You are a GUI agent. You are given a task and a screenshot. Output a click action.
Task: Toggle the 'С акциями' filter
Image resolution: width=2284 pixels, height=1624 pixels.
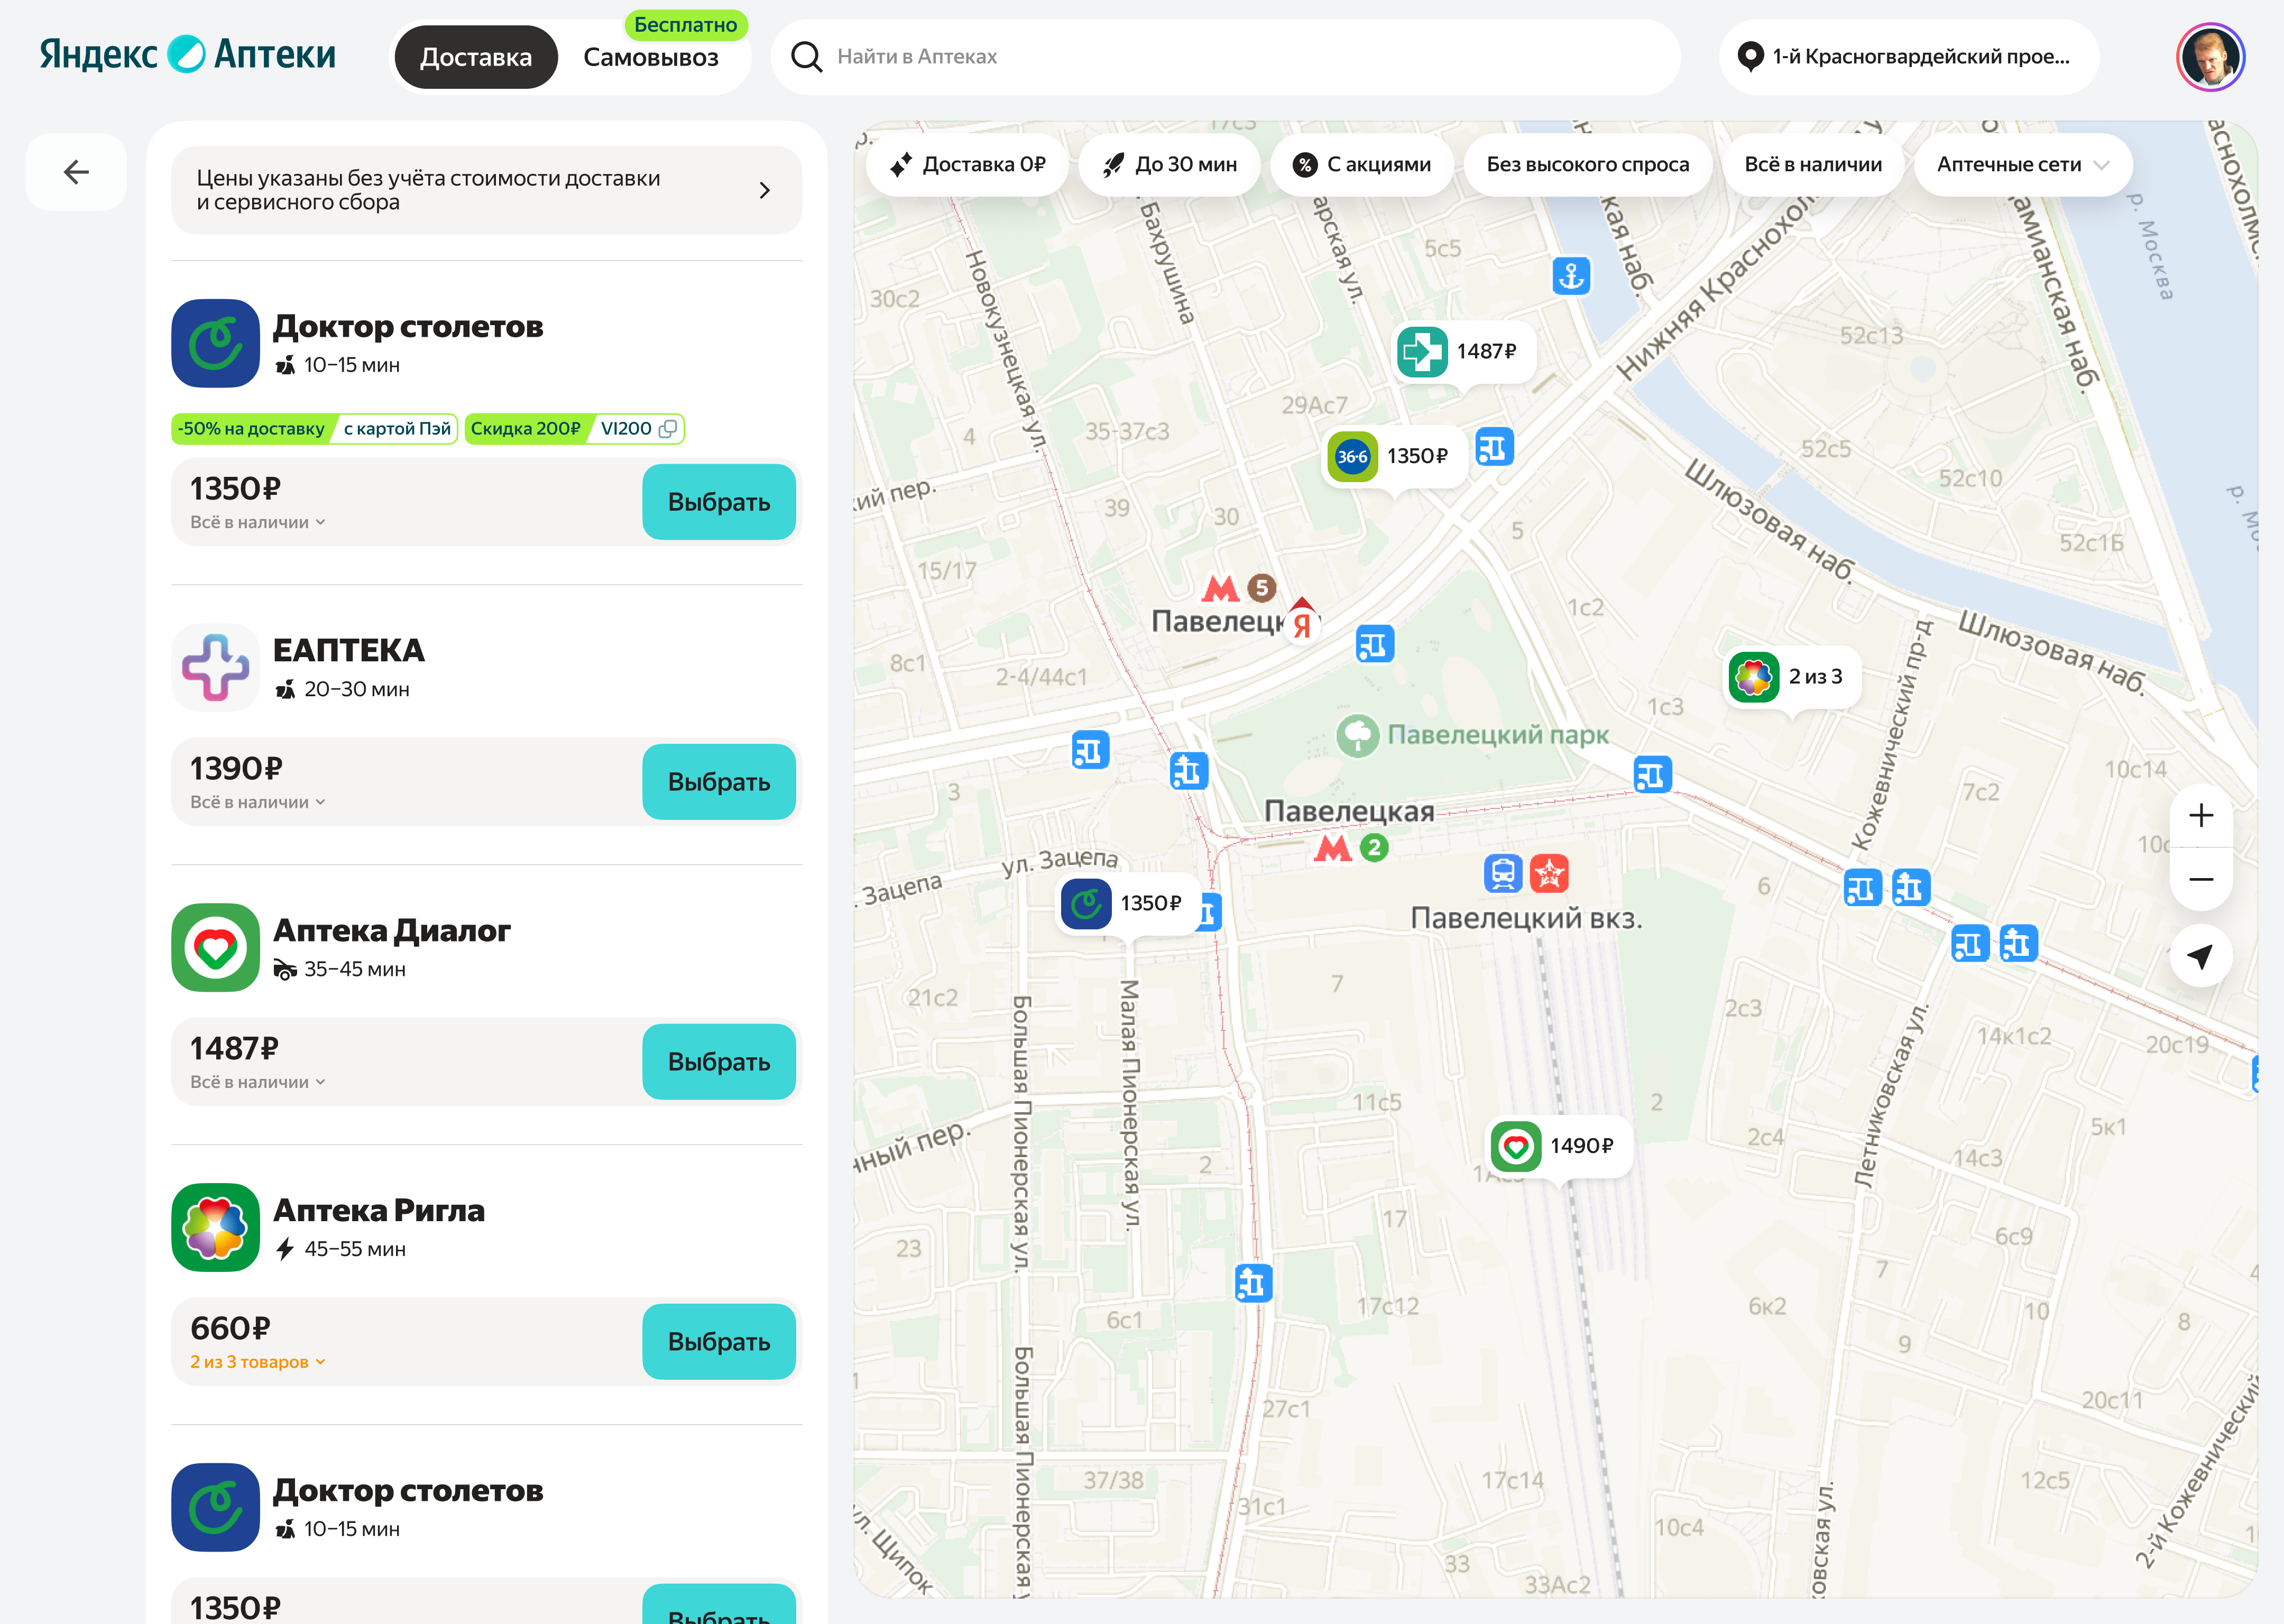coord(1361,165)
